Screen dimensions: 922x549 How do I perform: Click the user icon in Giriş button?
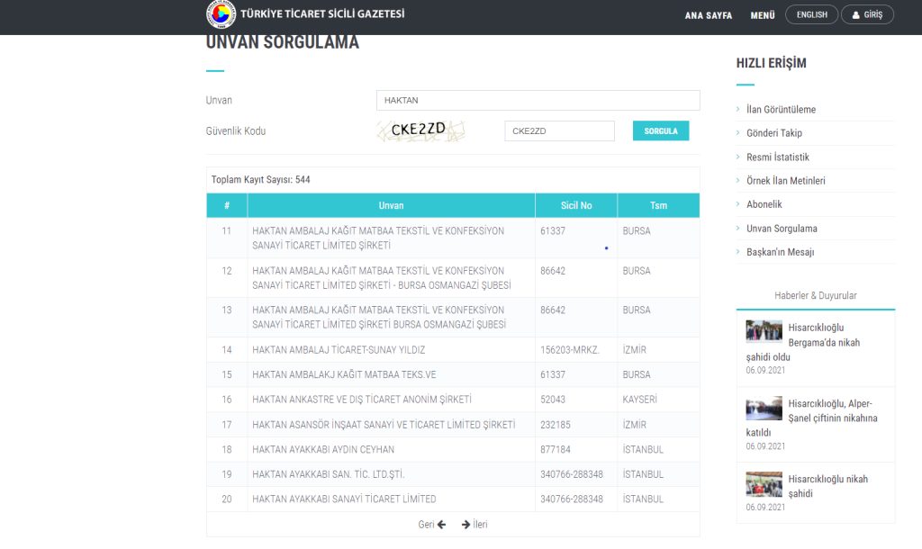[856, 15]
